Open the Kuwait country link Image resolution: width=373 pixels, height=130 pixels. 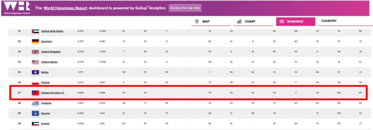coord(45,123)
